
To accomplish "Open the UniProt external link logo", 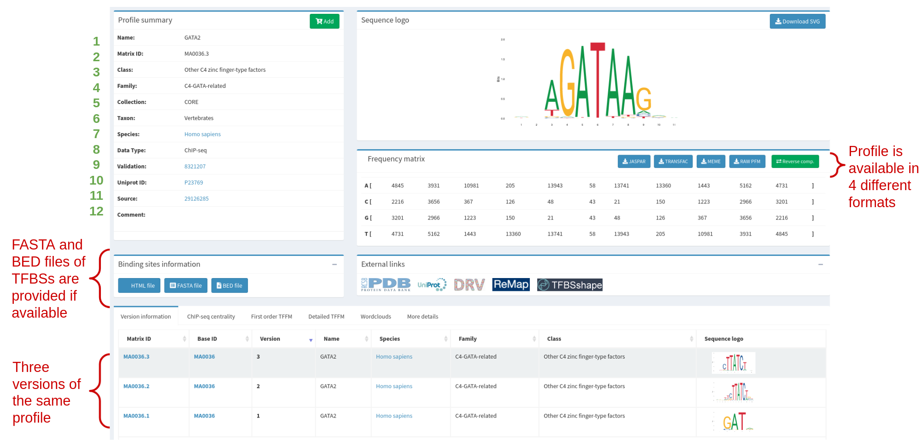I will pos(432,285).
